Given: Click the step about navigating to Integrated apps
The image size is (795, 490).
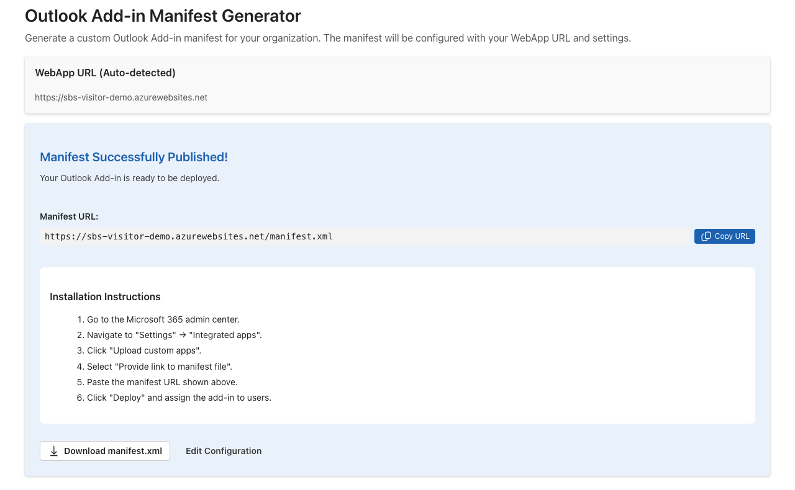Looking at the screenshot, I should 175,335.
